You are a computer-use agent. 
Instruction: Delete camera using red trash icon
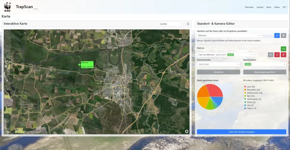coord(283,55)
